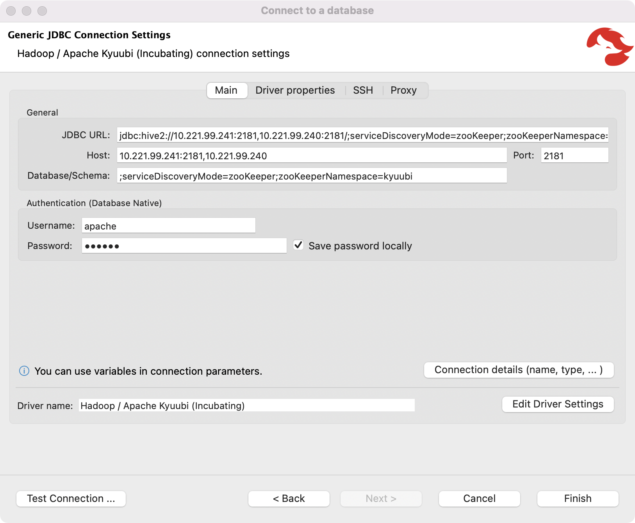Focus the Port field showing 2181
The width and height of the screenshot is (635, 523).
pyautogui.click(x=574, y=156)
